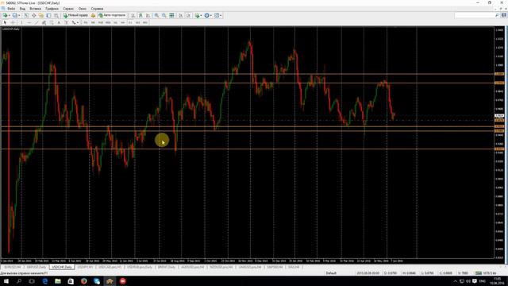Viewport: 508px width, 286px height.
Task: Open Firefox from the taskbar
Action: point(84,281)
